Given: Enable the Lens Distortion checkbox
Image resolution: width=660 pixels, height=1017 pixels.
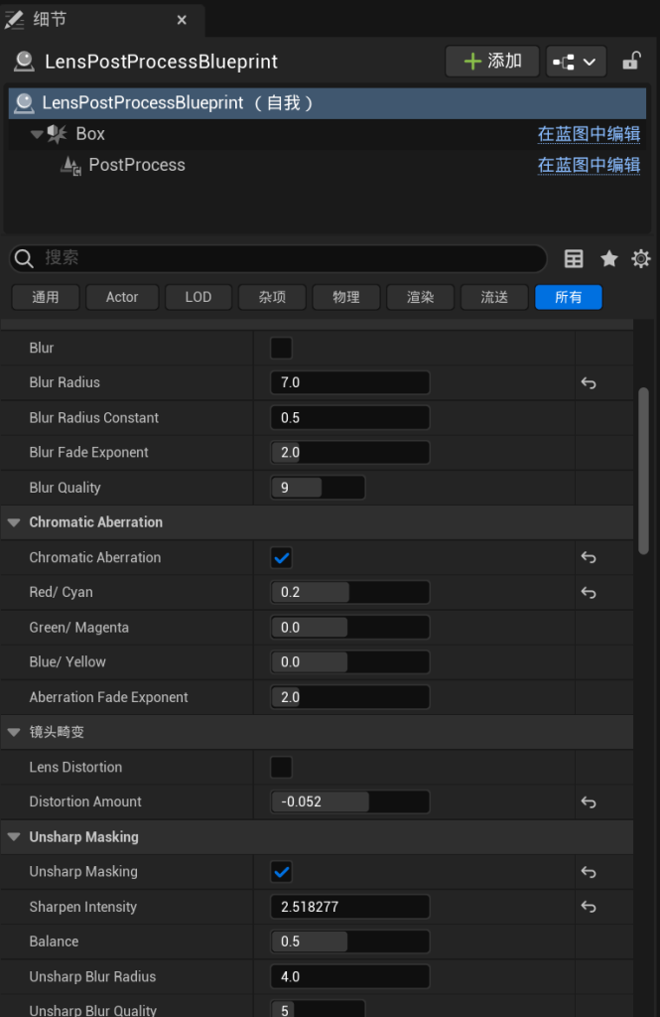Looking at the screenshot, I should [282, 768].
